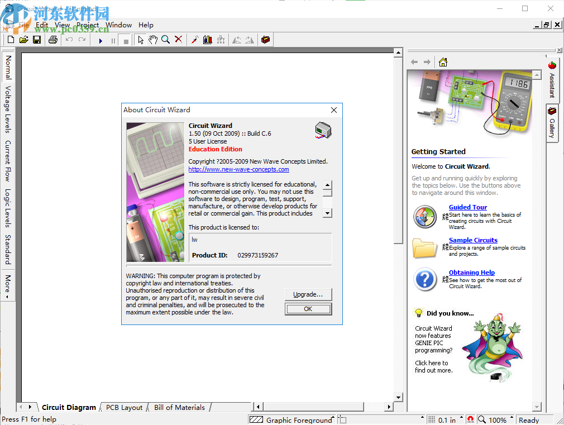Select the arrow pointer tool
The height and width of the screenshot is (425, 564).
[141, 40]
